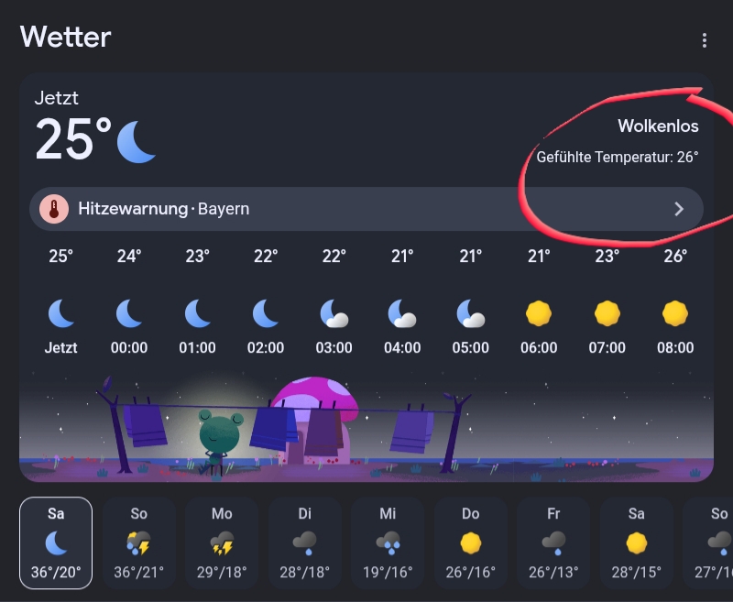733x602 pixels.
Task: Click the thunderstorm icon on Mo card
Action: (222, 543)
